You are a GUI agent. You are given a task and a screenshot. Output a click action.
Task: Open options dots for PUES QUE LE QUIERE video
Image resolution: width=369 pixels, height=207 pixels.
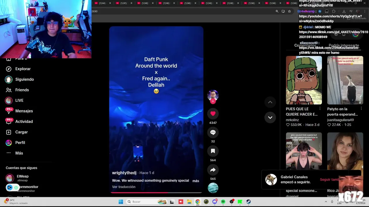pyautogui.click(x=320, y=109)
